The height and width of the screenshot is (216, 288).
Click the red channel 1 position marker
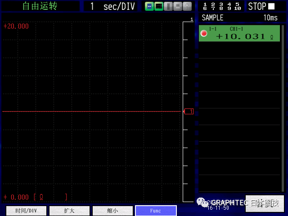189,111
